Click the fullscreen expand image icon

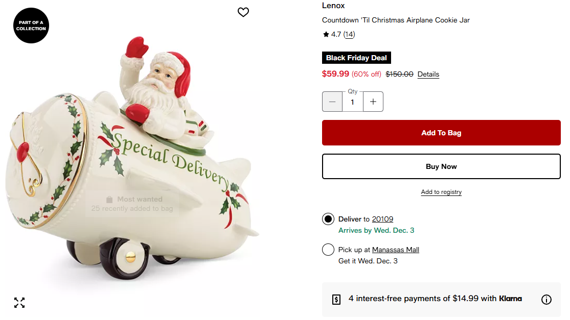click(19, 303)
